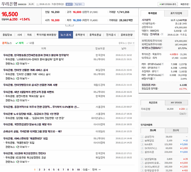Click the help icon next to PER EPS(KRX)
Image resolution: width=191 pixels, height=172 pixels.
[x=159, y=68]
